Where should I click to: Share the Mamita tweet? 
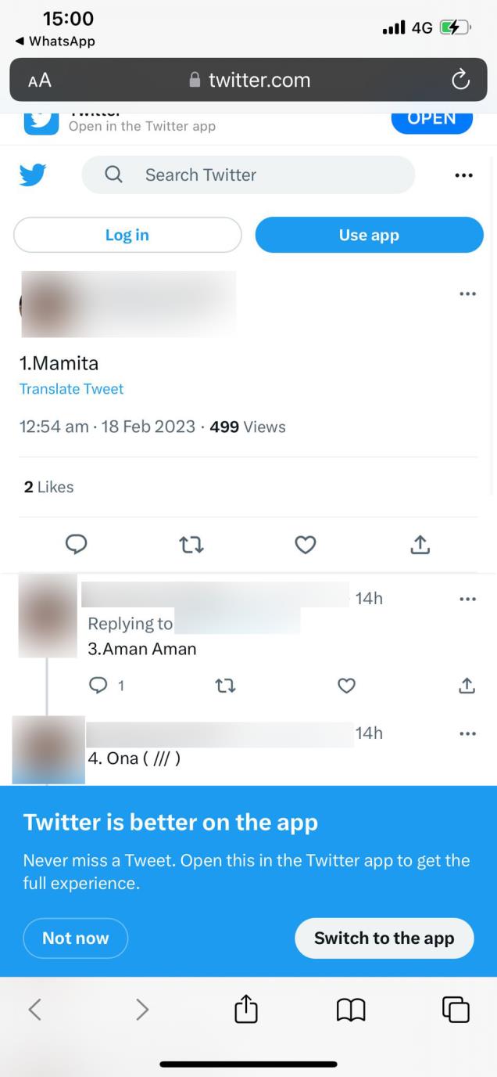[420, 544]
